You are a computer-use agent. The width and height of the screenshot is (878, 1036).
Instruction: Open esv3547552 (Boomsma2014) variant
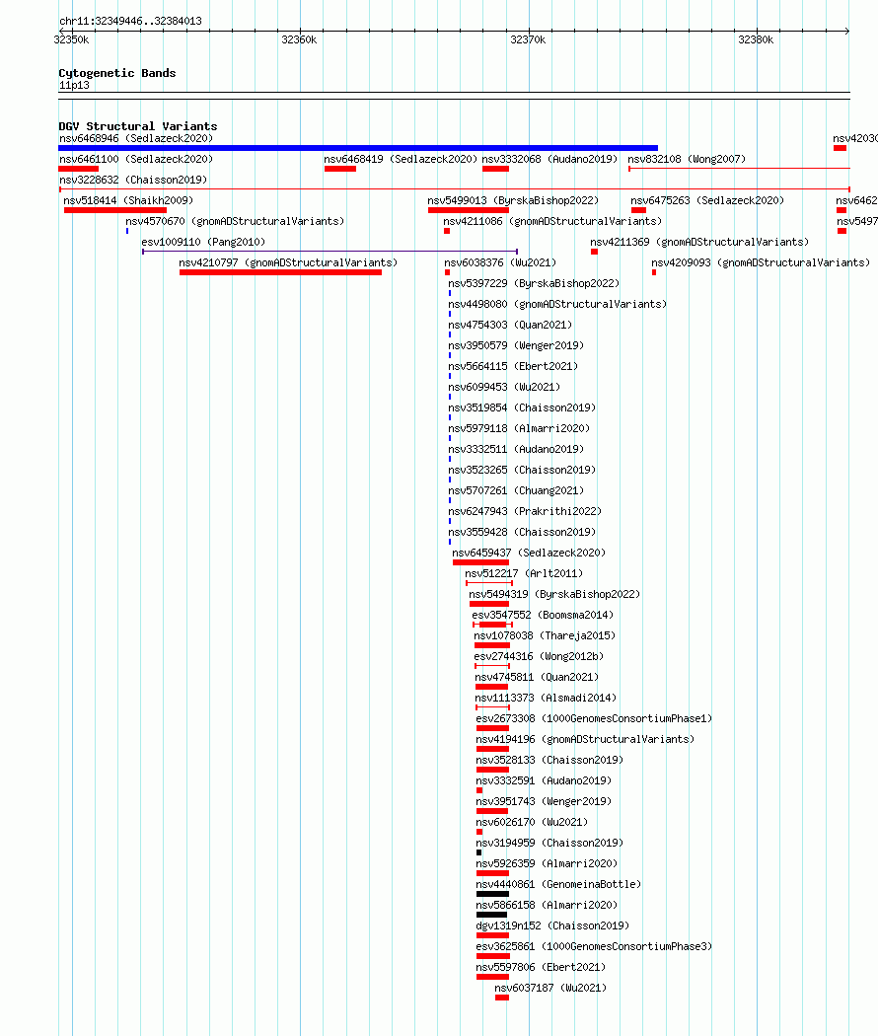click(543, 615)
